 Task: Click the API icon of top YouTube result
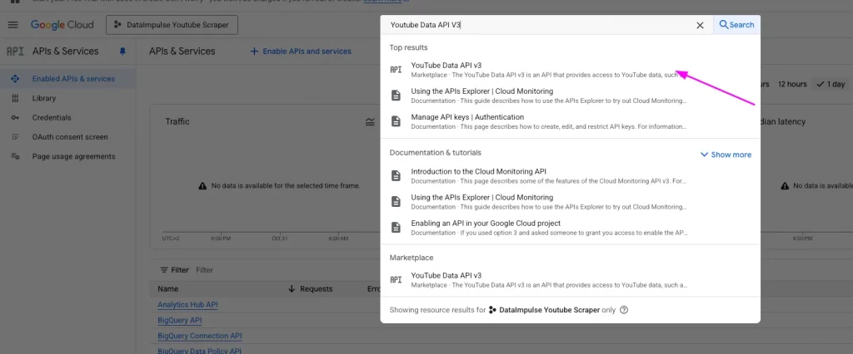click(x=397, y=70)
